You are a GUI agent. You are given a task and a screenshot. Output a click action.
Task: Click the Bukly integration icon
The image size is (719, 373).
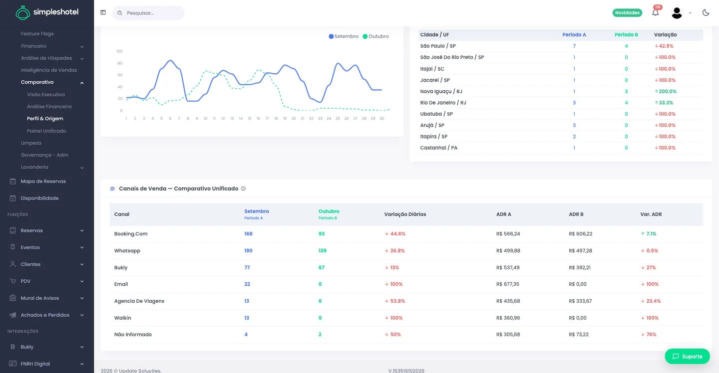(13, 347)
